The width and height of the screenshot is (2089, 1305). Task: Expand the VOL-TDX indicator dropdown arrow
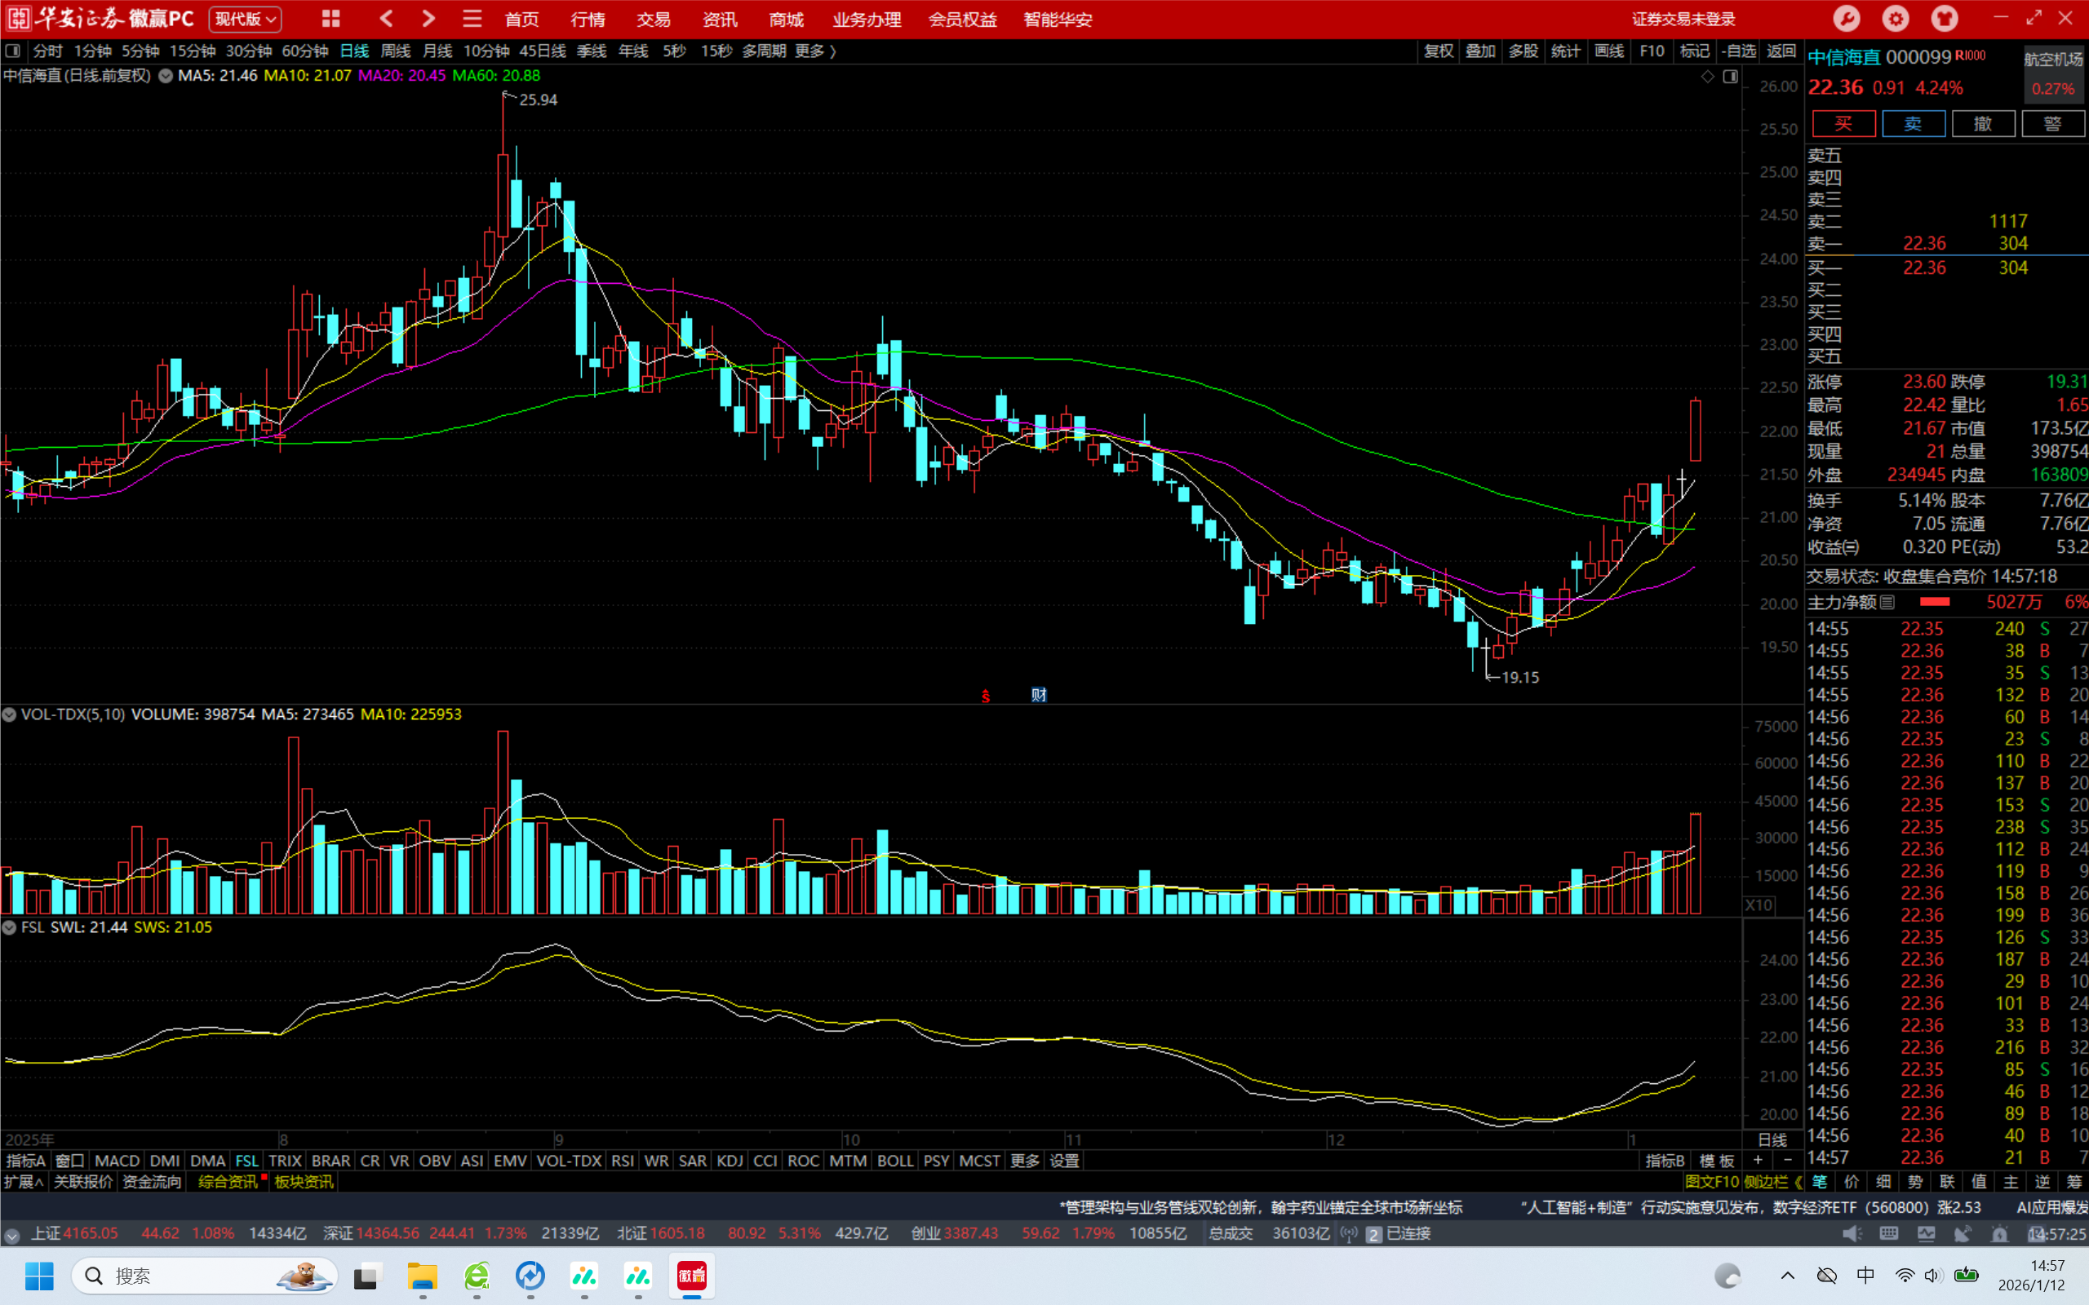(10, 714)
